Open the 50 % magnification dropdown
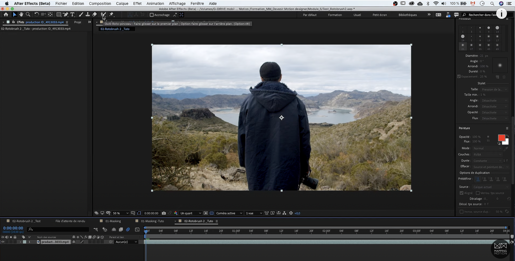The width and height of the screenshot is (515, 261). pos(121,213)
